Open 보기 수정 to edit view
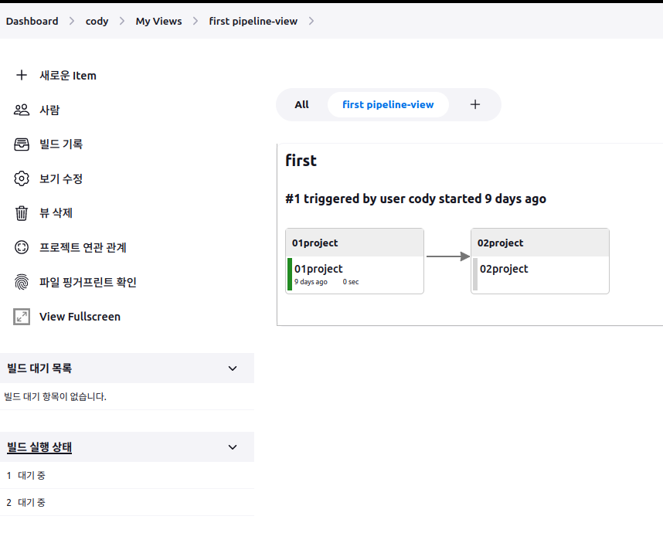This screenshot has width=663, height=533. pyautogui.click(x=61, y=178)
